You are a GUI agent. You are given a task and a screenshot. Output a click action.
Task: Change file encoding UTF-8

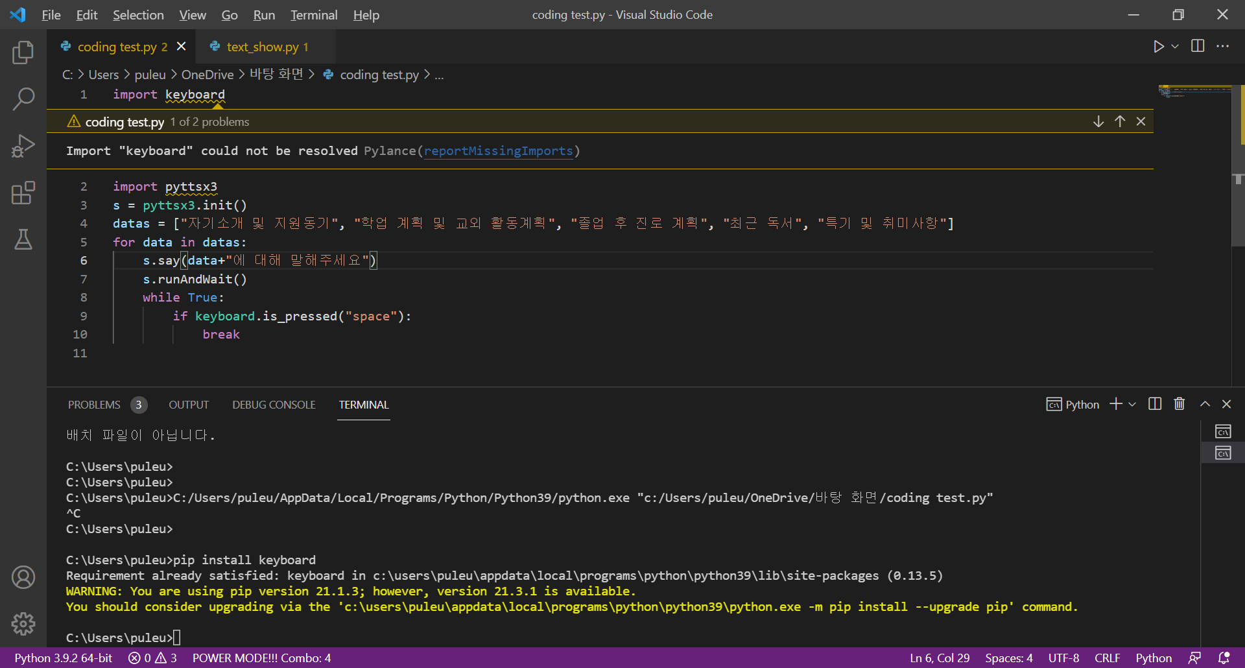click(x=1063, y=658)
